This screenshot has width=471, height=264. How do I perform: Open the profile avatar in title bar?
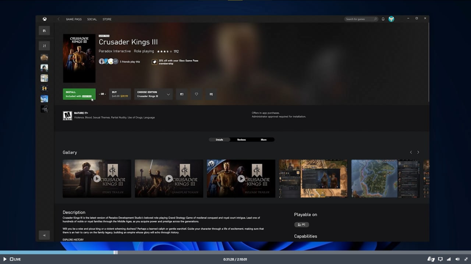391,19
